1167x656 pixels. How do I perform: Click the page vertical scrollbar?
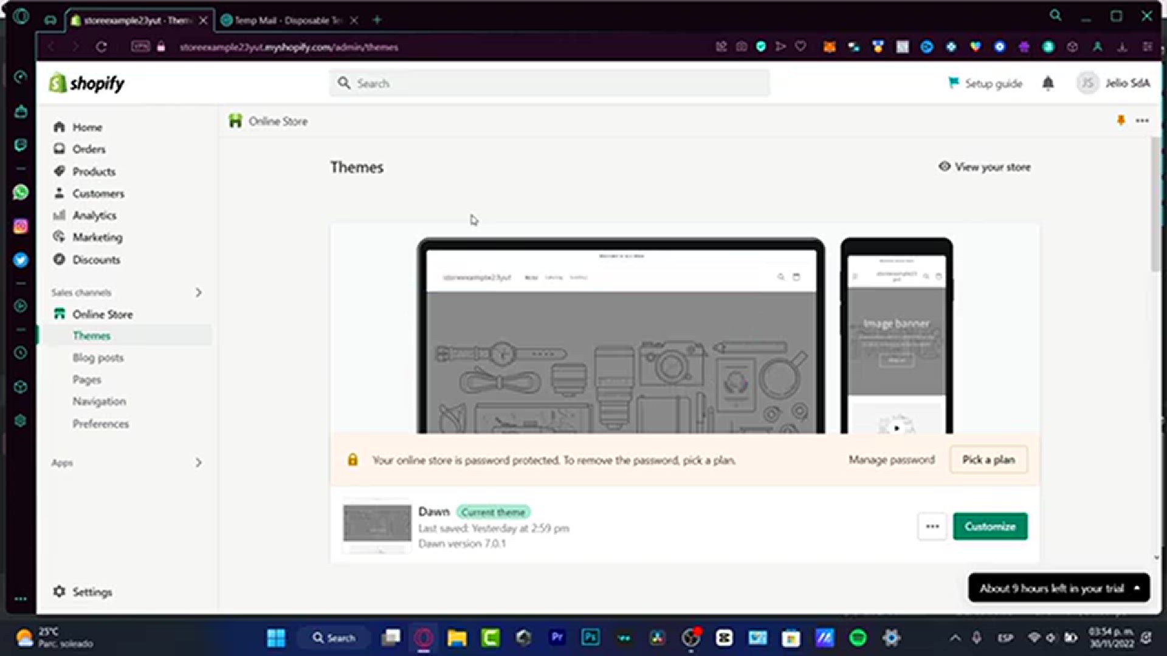[1155, 204]
